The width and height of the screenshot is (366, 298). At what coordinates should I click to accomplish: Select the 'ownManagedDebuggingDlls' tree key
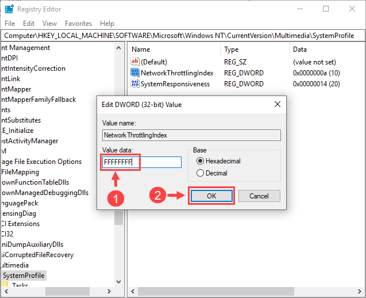(x=45, y=193)
